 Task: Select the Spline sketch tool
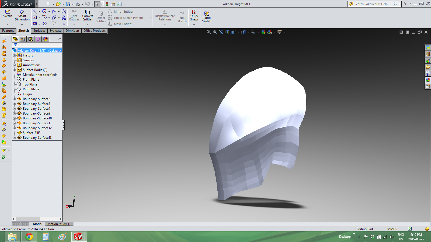pos(54,11)
